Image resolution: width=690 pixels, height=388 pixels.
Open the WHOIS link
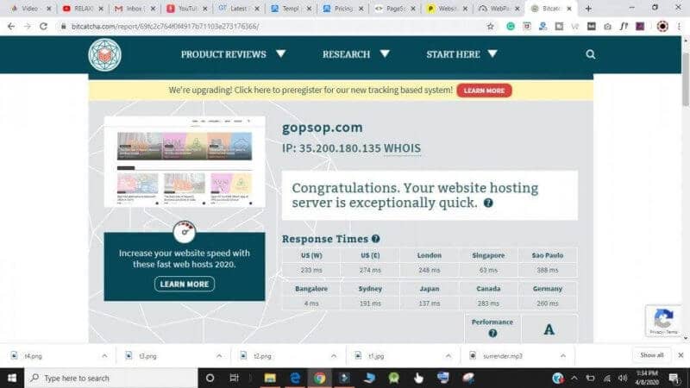click(402, 148)
